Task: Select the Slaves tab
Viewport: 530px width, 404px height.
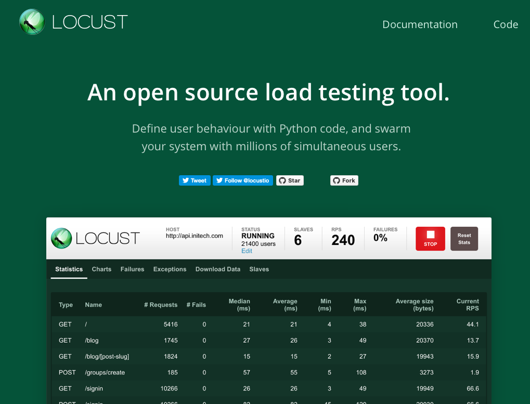Action: 259,269
